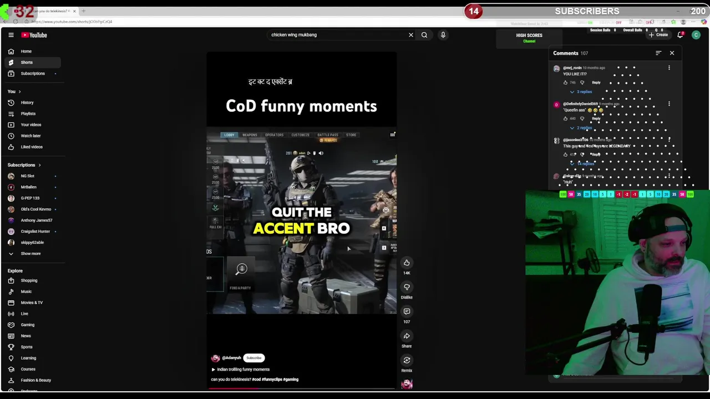Expand 3 replies under @mrj_ronin
Image resolution: width=710 pixels, height=399 pixels.
pos(581,92)
